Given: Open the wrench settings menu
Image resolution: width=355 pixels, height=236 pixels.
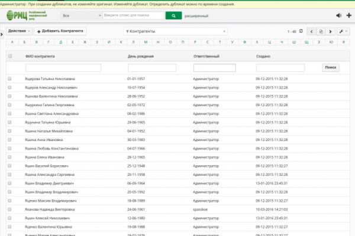Looking at the screenshot, I should point(343,31).
